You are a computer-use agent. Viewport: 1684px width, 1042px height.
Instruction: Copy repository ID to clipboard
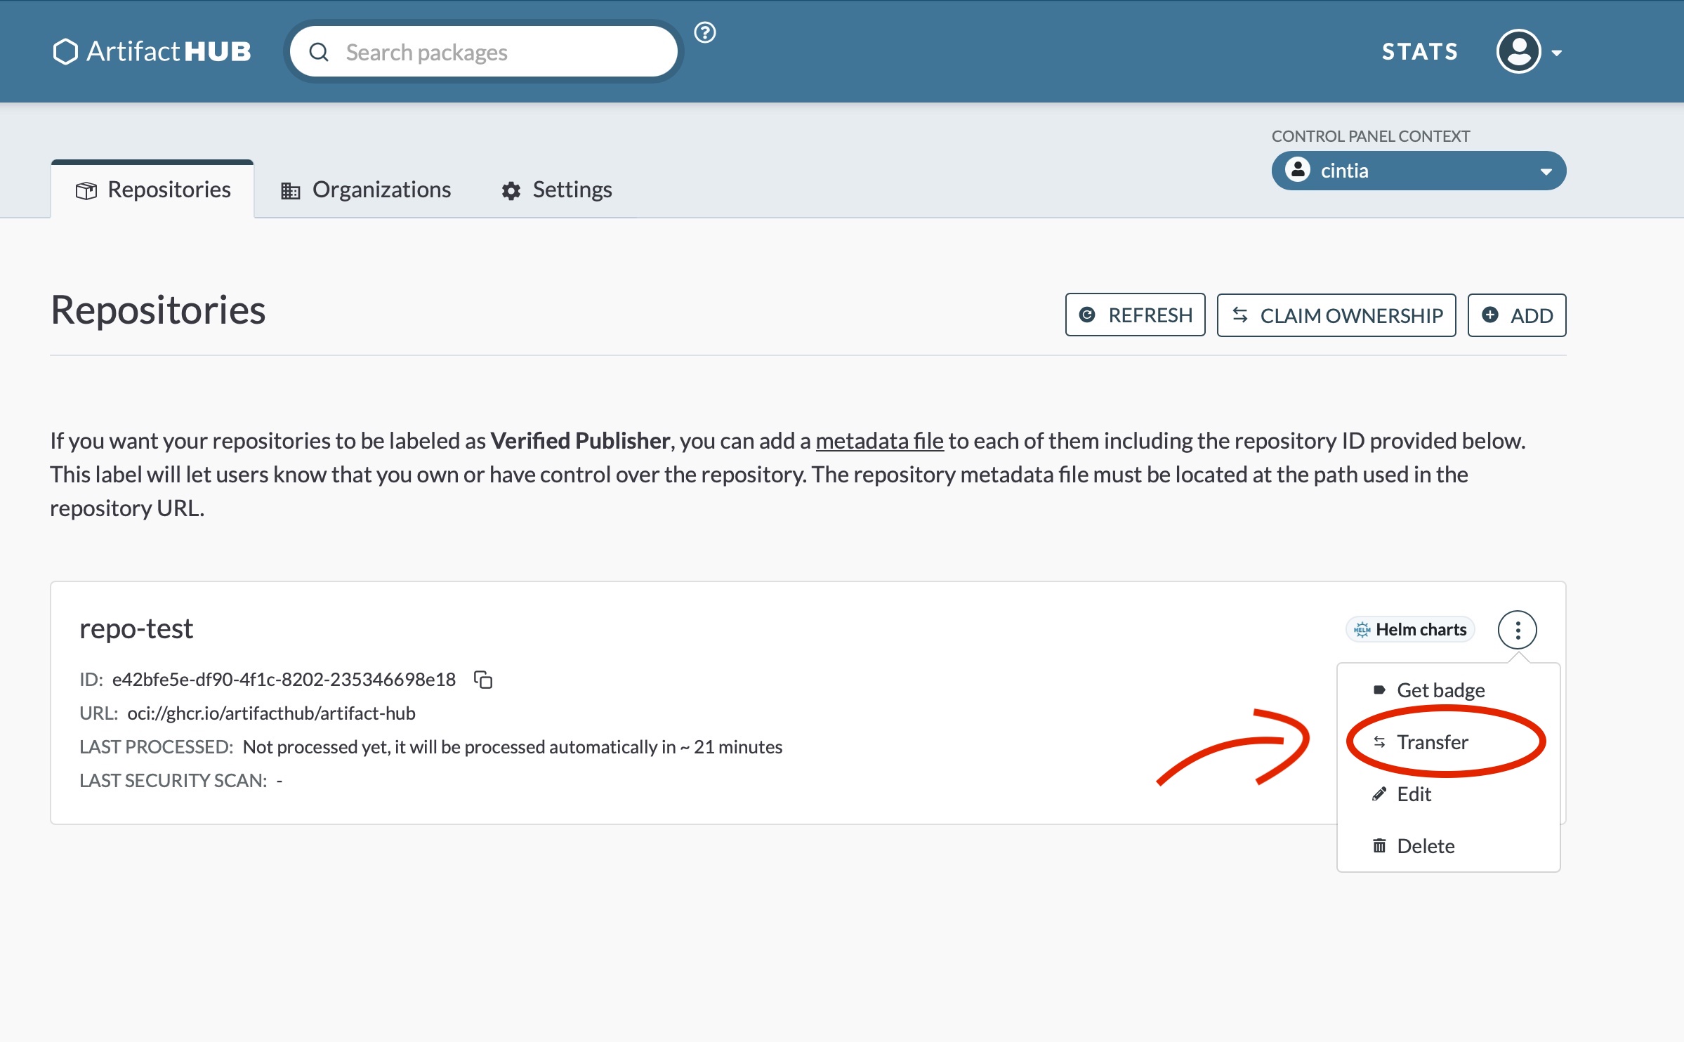click(483, 680)
